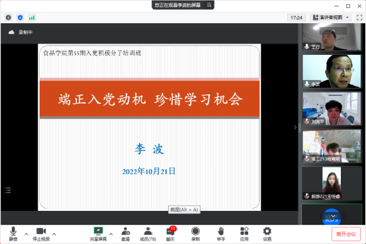The height and width of the screenshot is (244, 366).
Task: Raise hand with the 举手 icon
Action: (x=221, y=234)
